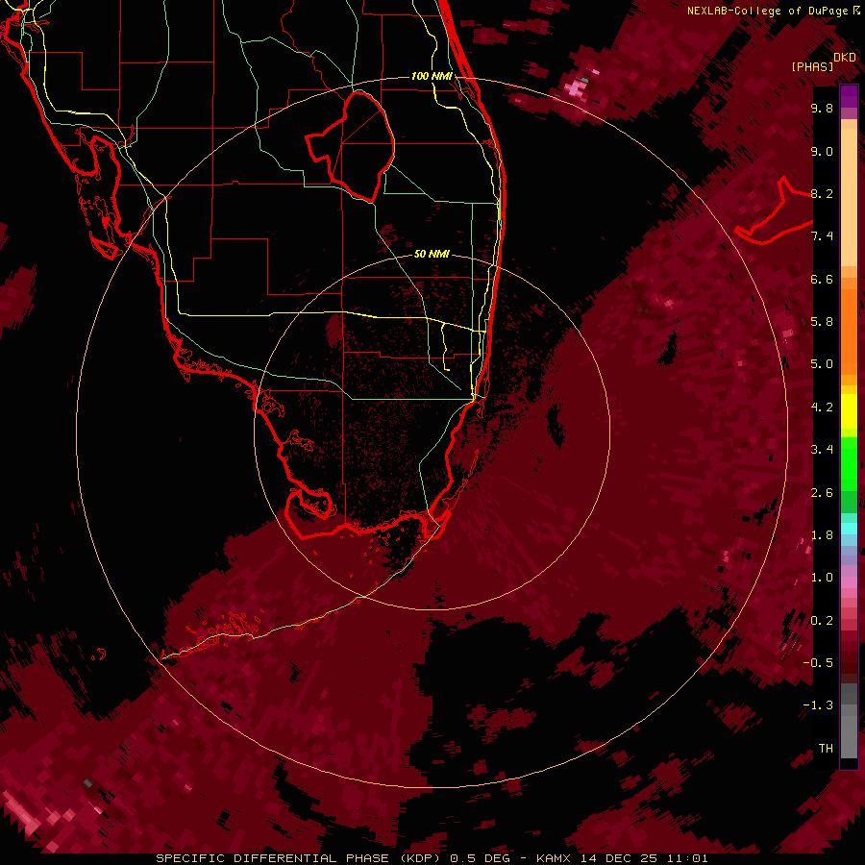
Task: Pick the bright green color bar segment
Action: [849, 462]
